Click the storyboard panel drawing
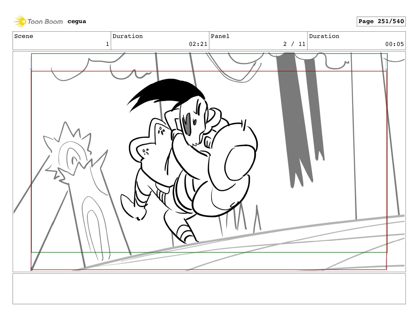419x323 pixels. (x=209, y=162)
